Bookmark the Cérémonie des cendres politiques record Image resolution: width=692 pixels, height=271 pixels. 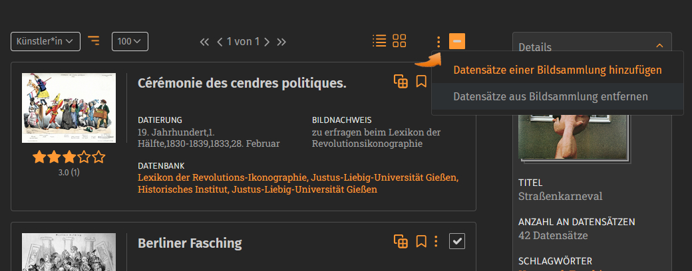[421, 82]
